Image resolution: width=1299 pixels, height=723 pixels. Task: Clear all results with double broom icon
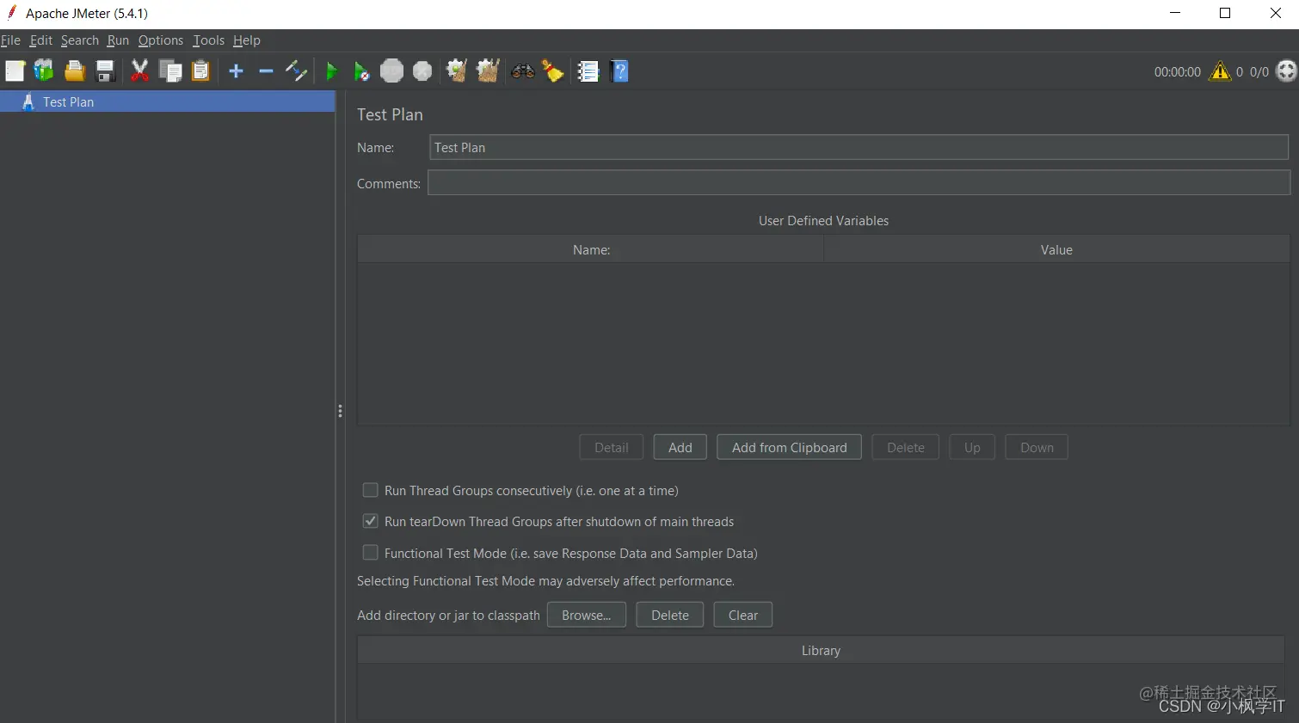488,71
